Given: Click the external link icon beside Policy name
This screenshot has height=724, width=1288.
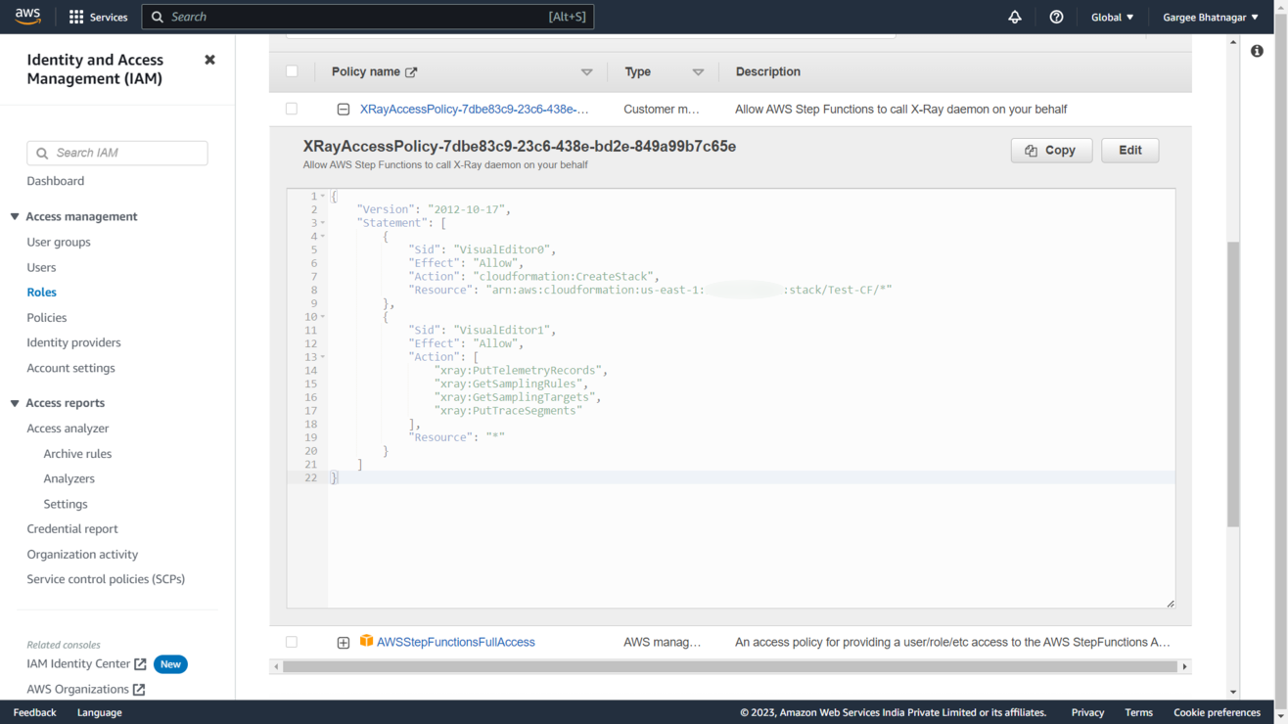Looking at the screenshot, I should pyautogui.click(x=411, y=72).
